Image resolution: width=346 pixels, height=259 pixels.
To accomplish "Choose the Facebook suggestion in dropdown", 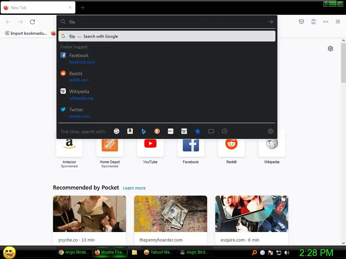I will 167,58.
